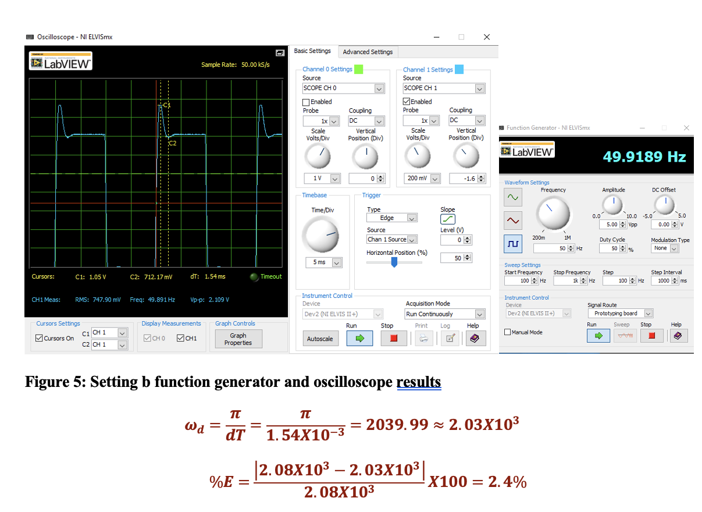This screenshot has height=512, width=702.
Task: Click Function Generator Stop red square
Action: 651,335
